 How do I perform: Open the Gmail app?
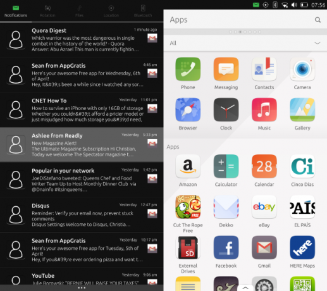click(x=264, y=247)
